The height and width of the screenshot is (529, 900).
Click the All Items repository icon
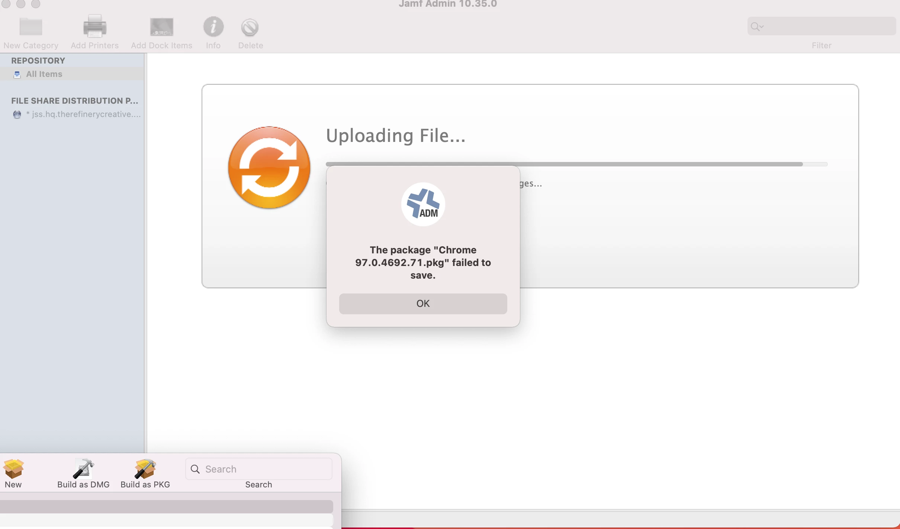[17, 74]
